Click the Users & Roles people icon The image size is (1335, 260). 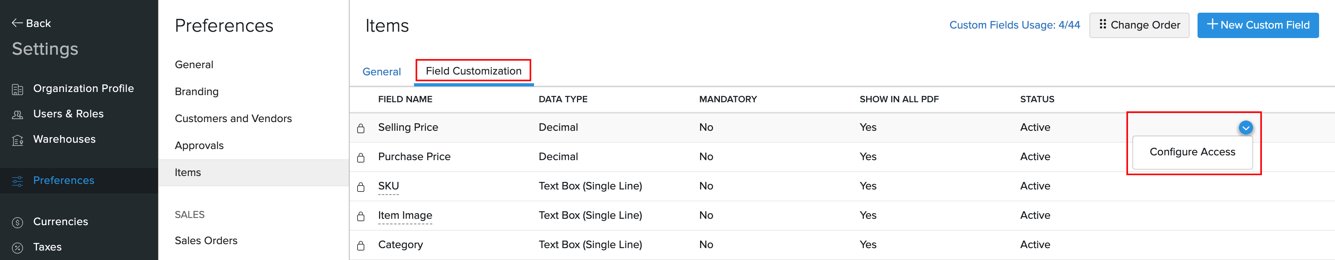(x=17, y=115)
